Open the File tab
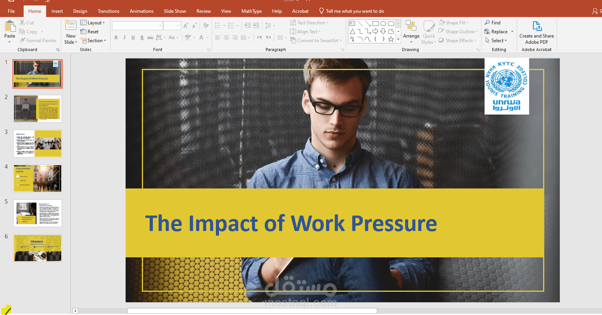Image resolution: width=602 pixels, height=315 pixels. (x=11, y=11)
